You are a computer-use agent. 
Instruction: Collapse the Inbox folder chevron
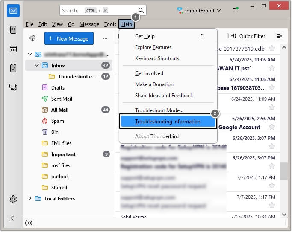(37, 66)
